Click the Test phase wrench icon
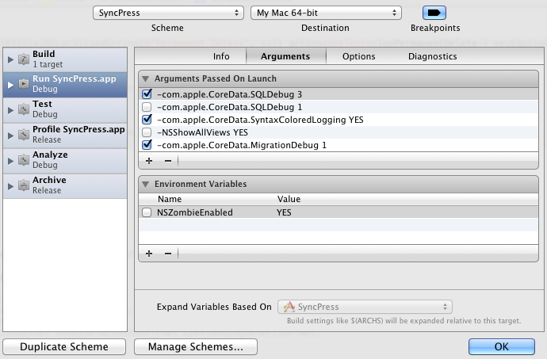 click(23, 109)
